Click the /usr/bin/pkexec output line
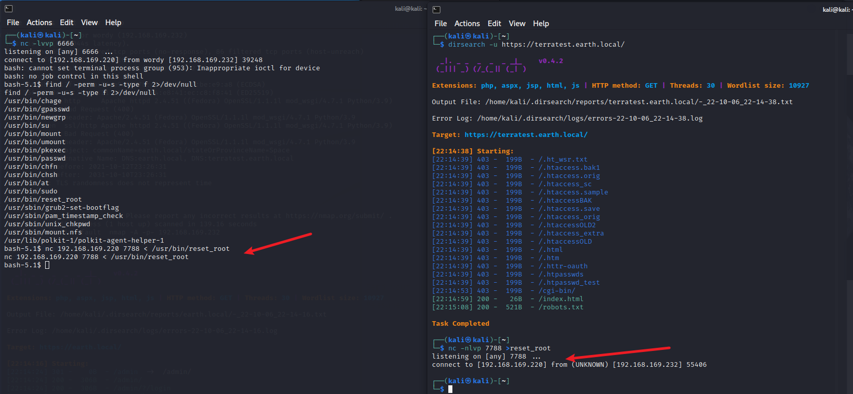853x394 pixels. (35, 150)
